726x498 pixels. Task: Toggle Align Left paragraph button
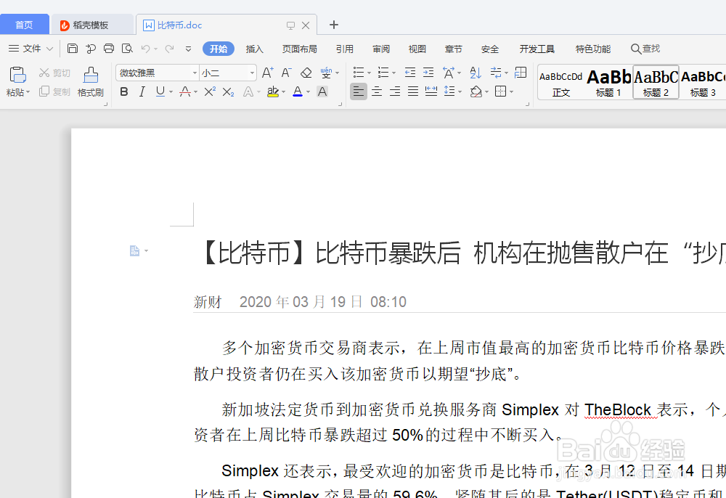coord(359,91)
